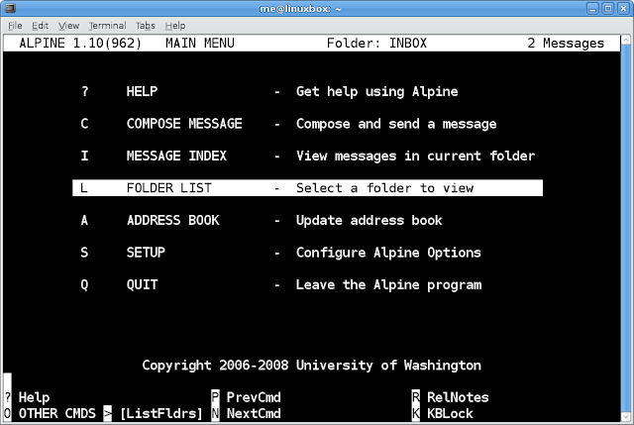Open the View menu
The image size is (634, 425).
coord(68,26)
